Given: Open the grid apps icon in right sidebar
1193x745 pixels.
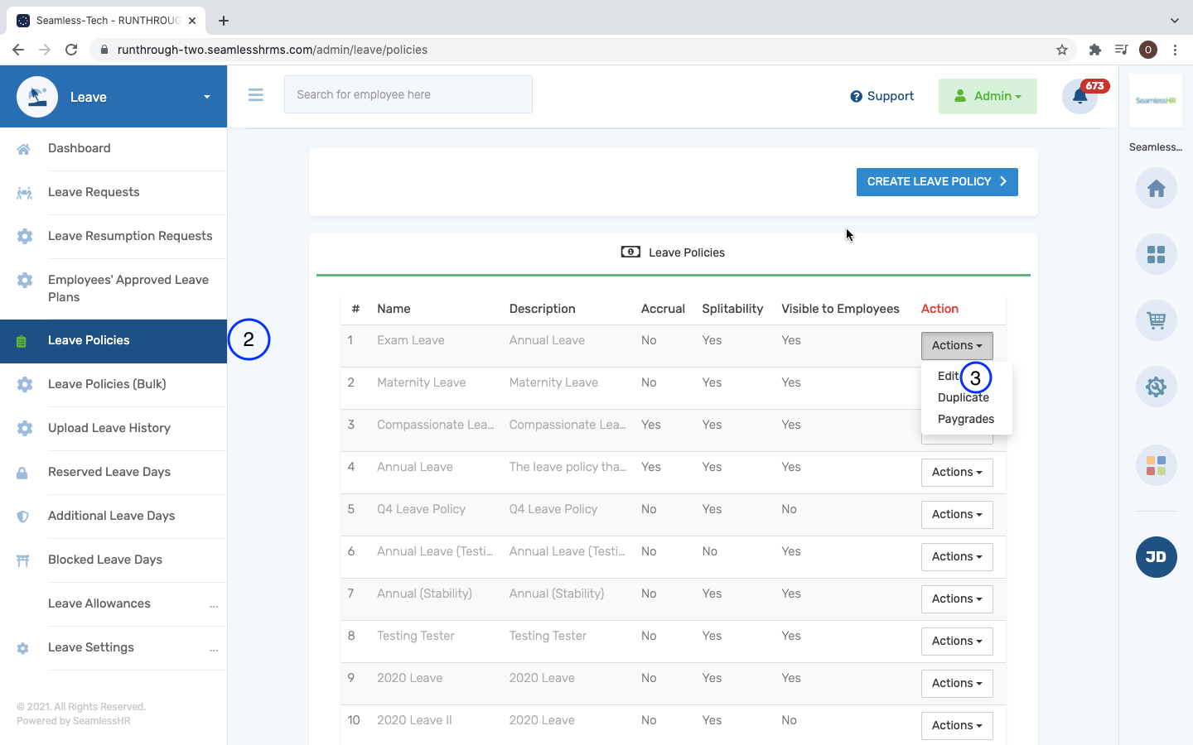Looking at the screenshot, I should pos(1156,254).
